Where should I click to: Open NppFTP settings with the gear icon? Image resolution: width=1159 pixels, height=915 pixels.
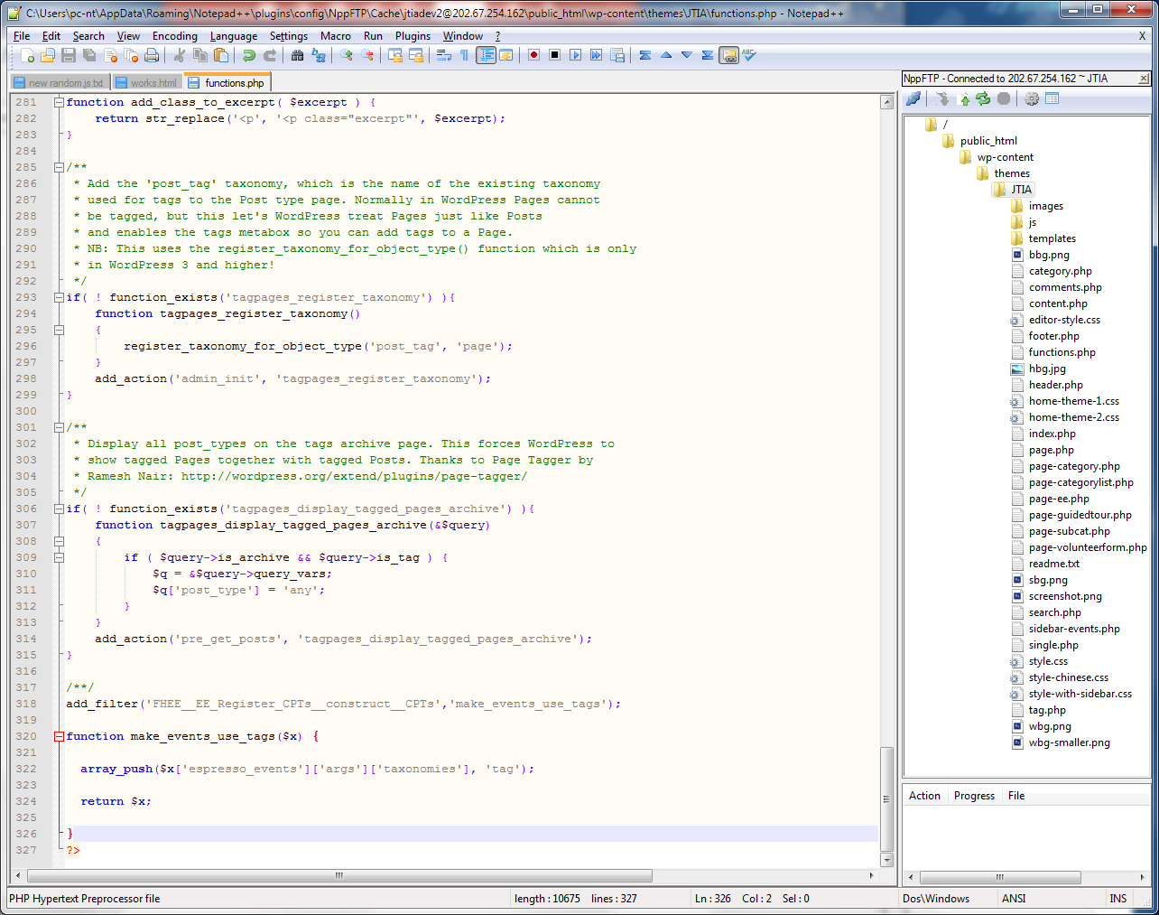point(1032,98)
